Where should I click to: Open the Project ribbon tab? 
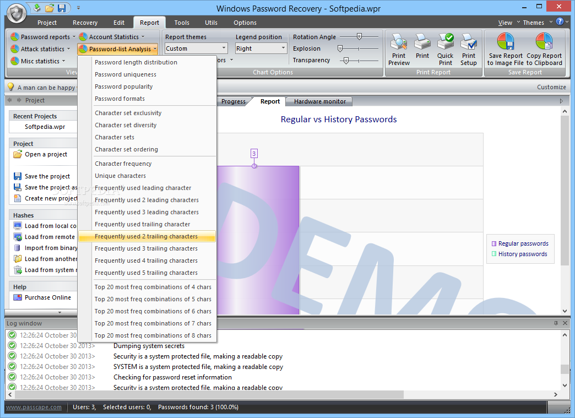[x=47, y=23]
